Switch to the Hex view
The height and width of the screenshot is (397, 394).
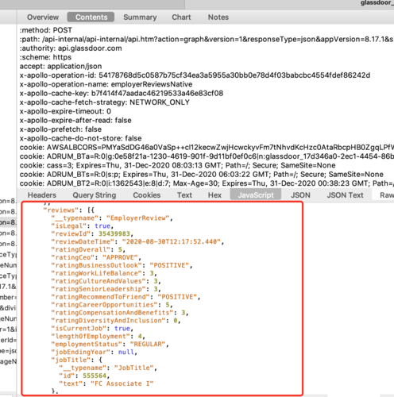214,195
